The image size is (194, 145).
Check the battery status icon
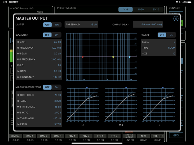(x=189, y=2)
